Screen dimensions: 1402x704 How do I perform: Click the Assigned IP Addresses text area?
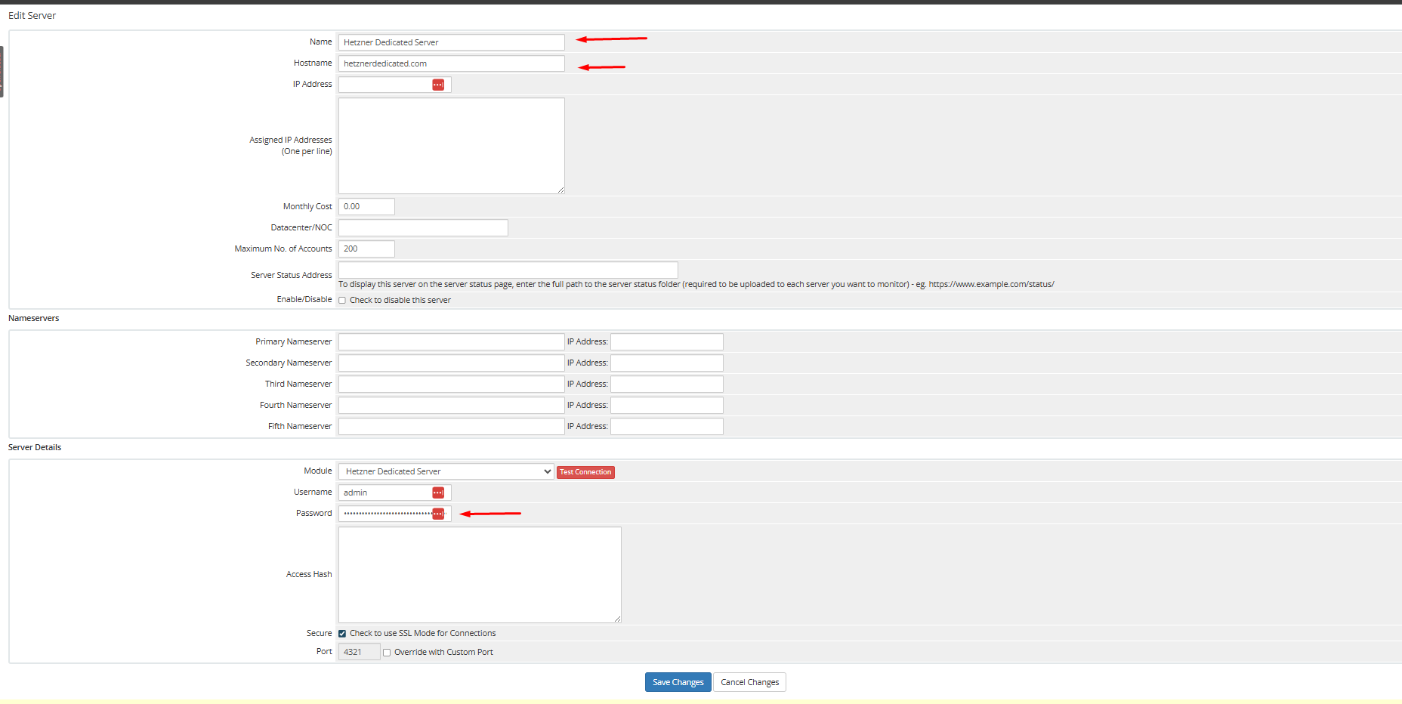451,145
